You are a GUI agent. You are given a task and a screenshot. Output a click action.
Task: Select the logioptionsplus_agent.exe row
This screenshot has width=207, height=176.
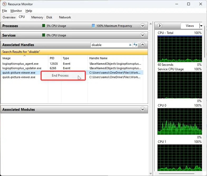click(x=72, y=64)
